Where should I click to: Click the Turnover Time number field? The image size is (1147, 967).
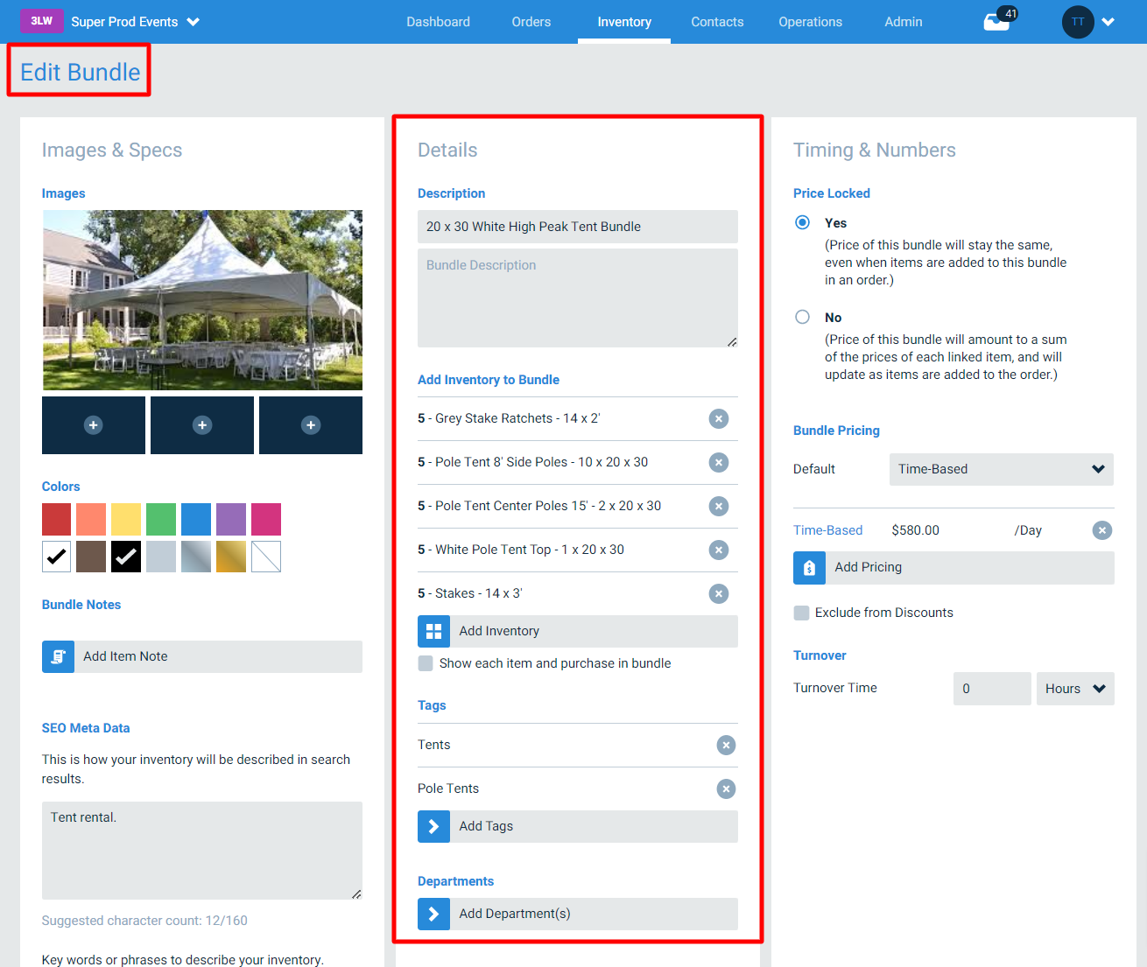(x=992, y=689)
